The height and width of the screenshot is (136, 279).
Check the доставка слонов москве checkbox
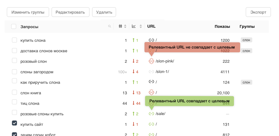click(14, 50)
